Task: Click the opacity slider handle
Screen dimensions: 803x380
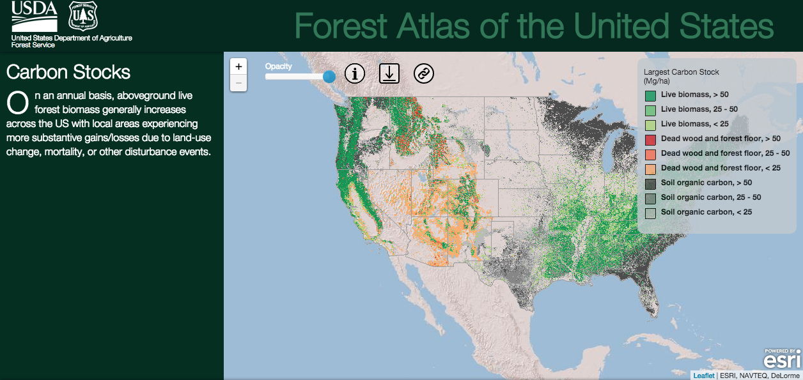Action: pos(329,77)
